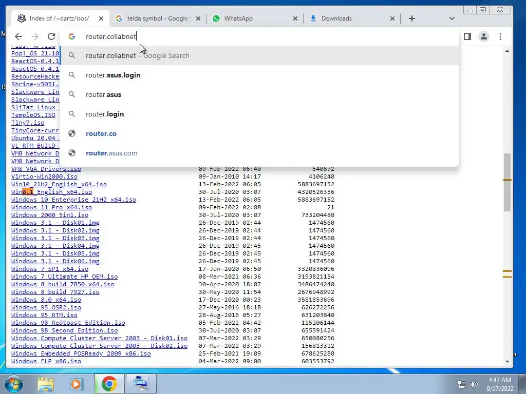Open a new tab with plus button

tap(412, 18)
